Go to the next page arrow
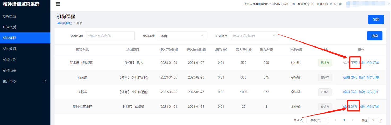The height and width of the screenshot is (125, 391). [x=353, y=120]
